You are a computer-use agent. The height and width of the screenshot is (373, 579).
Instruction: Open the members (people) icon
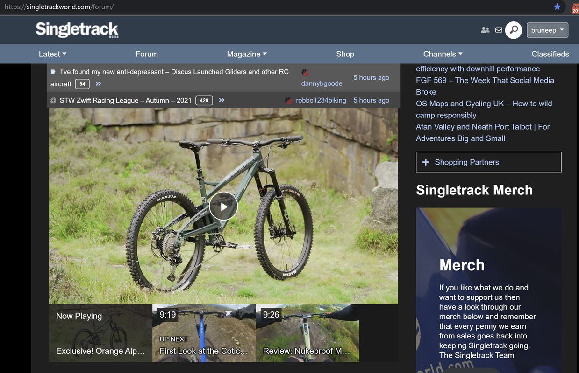click(485, 30)
